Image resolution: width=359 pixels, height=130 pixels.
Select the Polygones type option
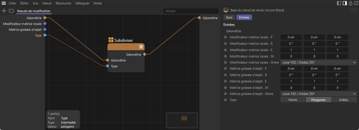pyautogui.click(x=318, y=100)
